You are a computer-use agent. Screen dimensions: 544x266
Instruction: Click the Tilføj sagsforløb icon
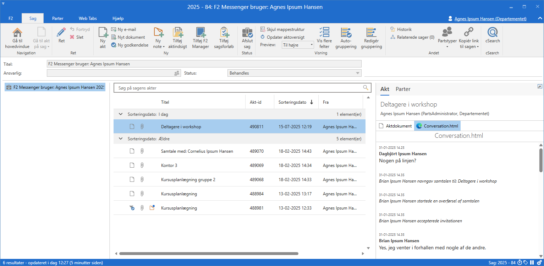coord(224,33)
